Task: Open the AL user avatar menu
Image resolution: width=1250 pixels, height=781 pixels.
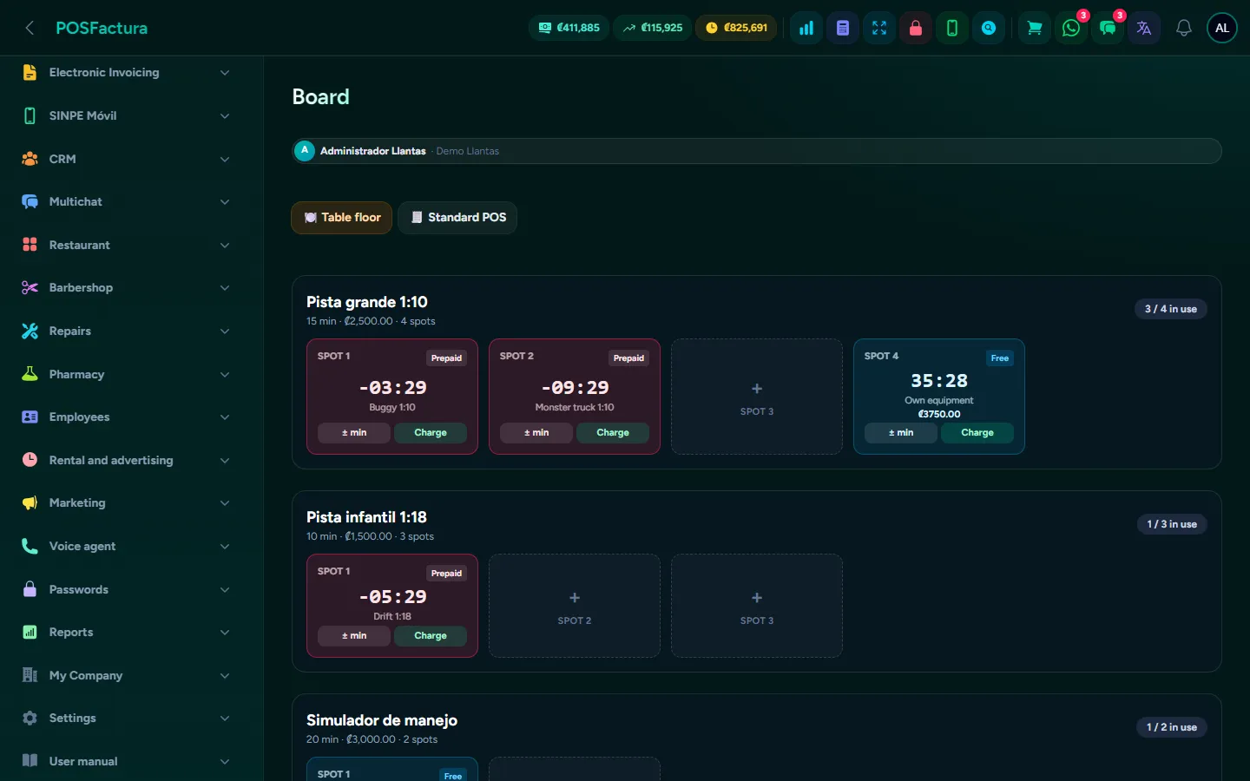Action: tap(1222, 28)
